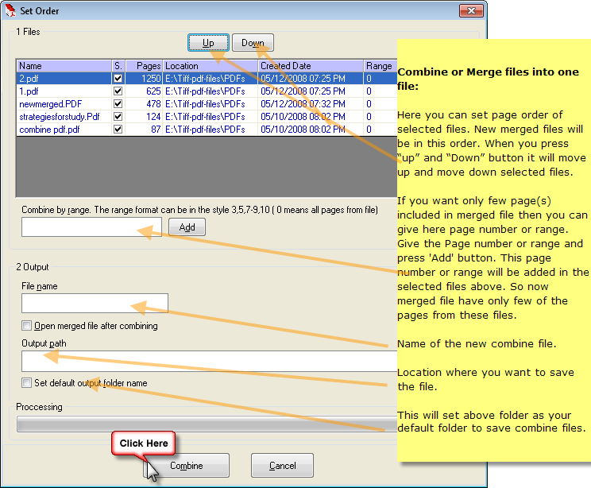Screen dimensions: 591x488
Task: Click the Name column header
Action: coord(64,66)
